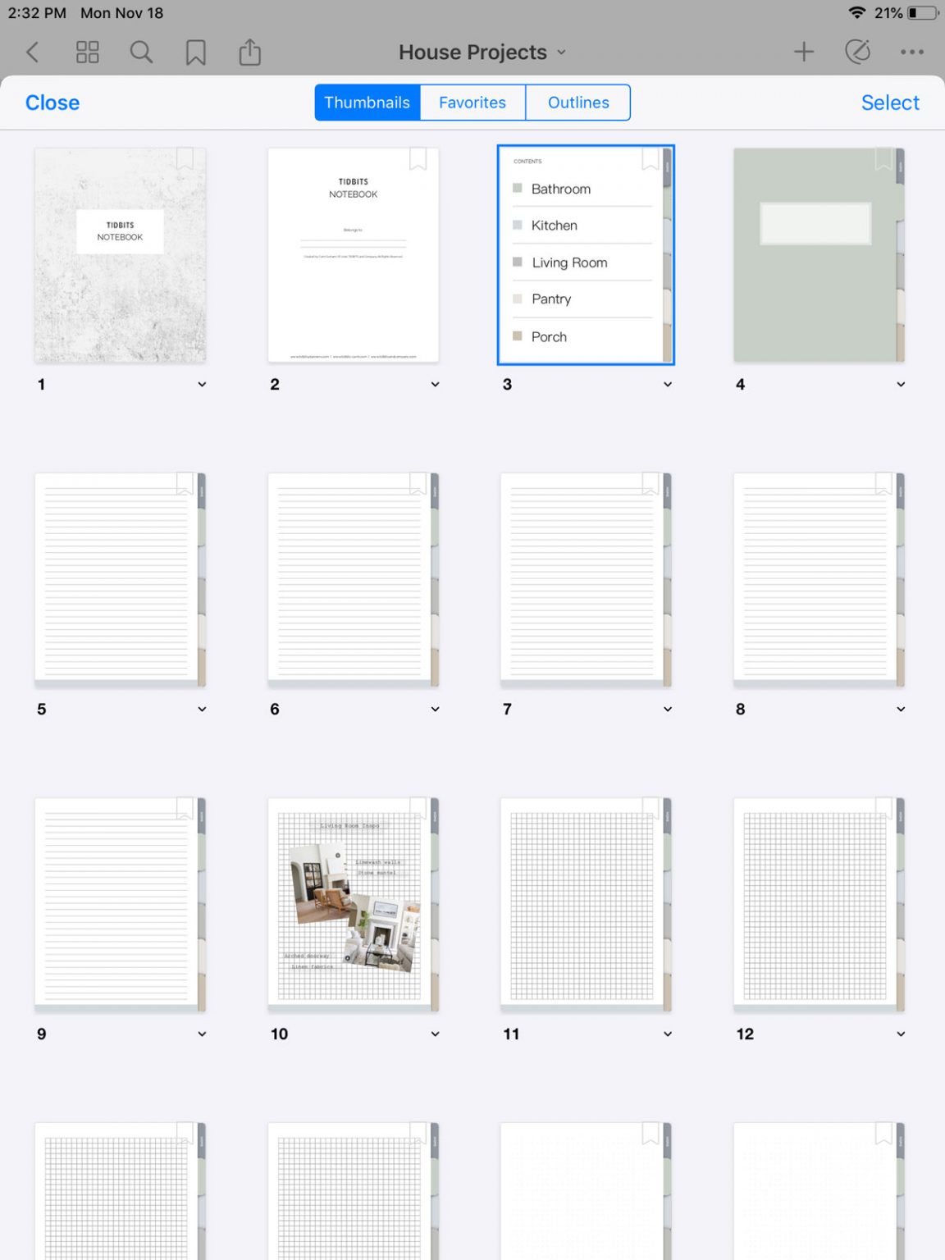Switch to the Outlines tab
The height and width of the screenshot is (1260, 945).
[x=578, y=102]
